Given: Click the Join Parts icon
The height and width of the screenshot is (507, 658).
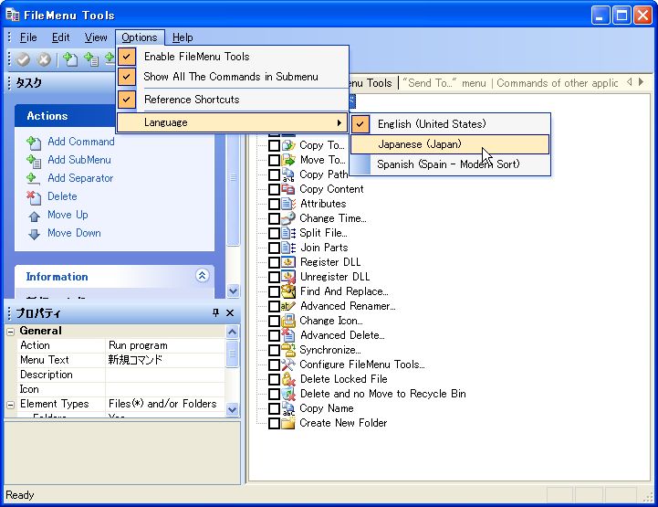Looking at the screenshot, I should coord(288,248).
